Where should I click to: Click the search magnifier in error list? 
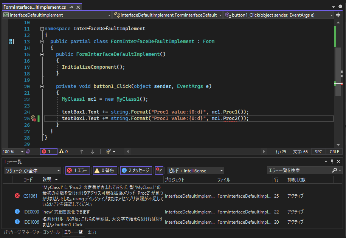pos(335,170)
